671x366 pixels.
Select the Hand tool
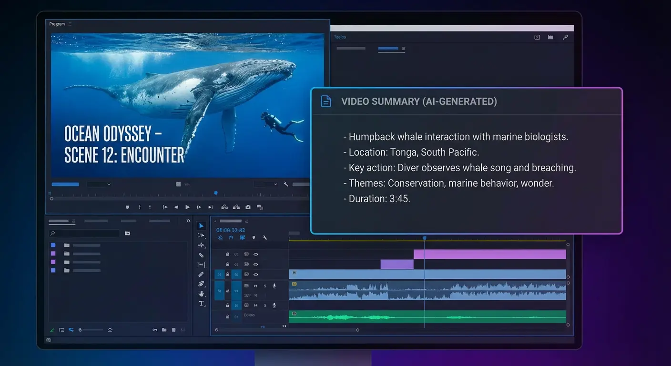tap(201, 294)
